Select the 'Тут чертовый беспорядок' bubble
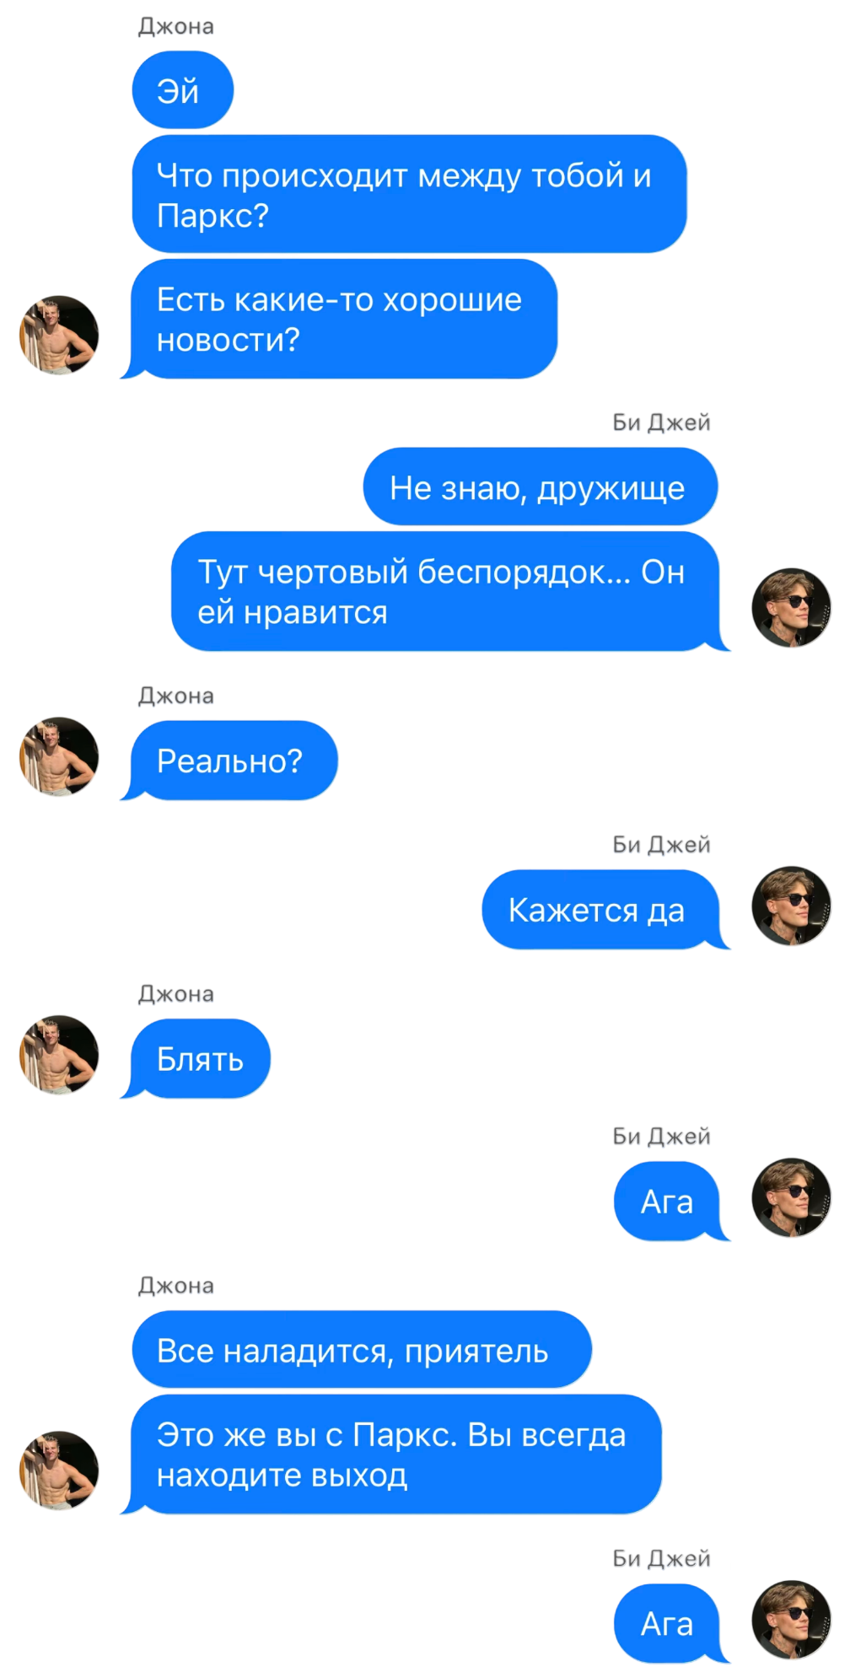The width and height of the screenshot is (850, 1667). (x=449, y=591)
